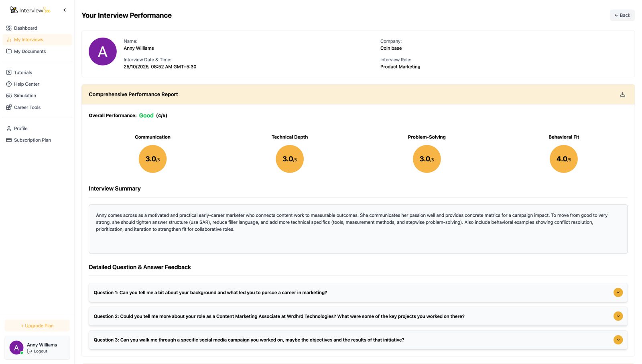Click the Upgrade Plan button
Image resolution: width=642 pixels, height=364 pixels.
(x=37, y=326)
